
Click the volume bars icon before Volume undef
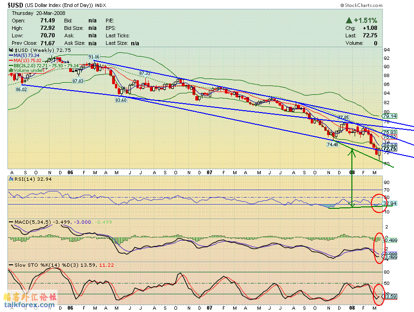pos(11,70)
